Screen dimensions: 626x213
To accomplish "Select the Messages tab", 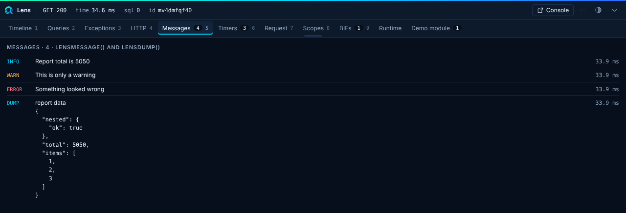I will 185,28.
